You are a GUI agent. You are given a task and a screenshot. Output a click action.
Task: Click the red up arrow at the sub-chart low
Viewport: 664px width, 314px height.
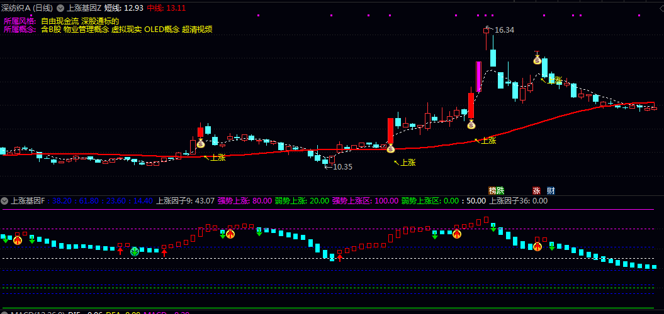339,257
